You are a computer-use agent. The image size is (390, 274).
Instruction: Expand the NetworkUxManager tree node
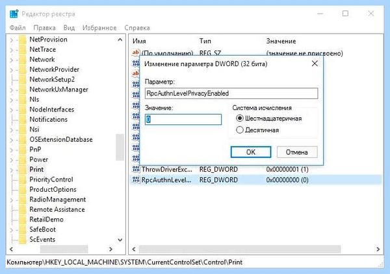[12, 90]
